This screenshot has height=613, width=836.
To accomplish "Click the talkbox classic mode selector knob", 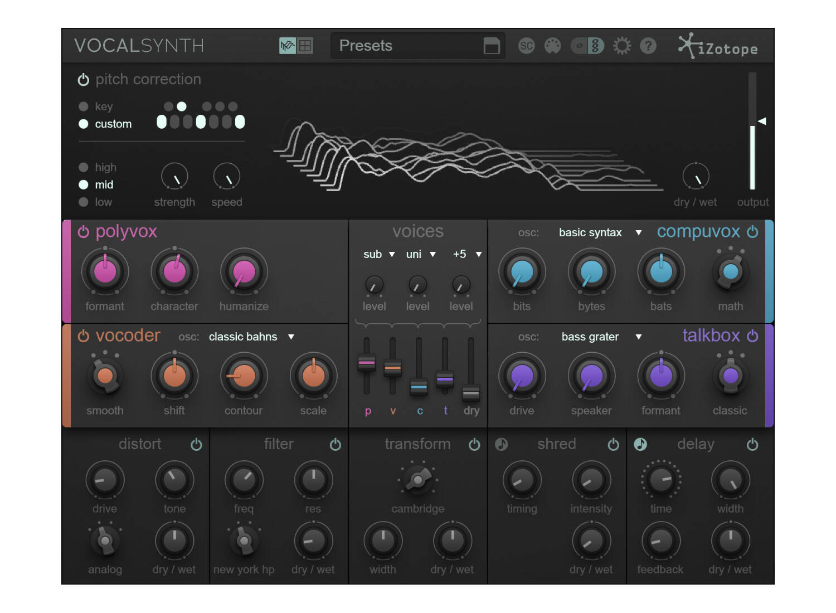I will pyautogui.click(x=730, y=376).
